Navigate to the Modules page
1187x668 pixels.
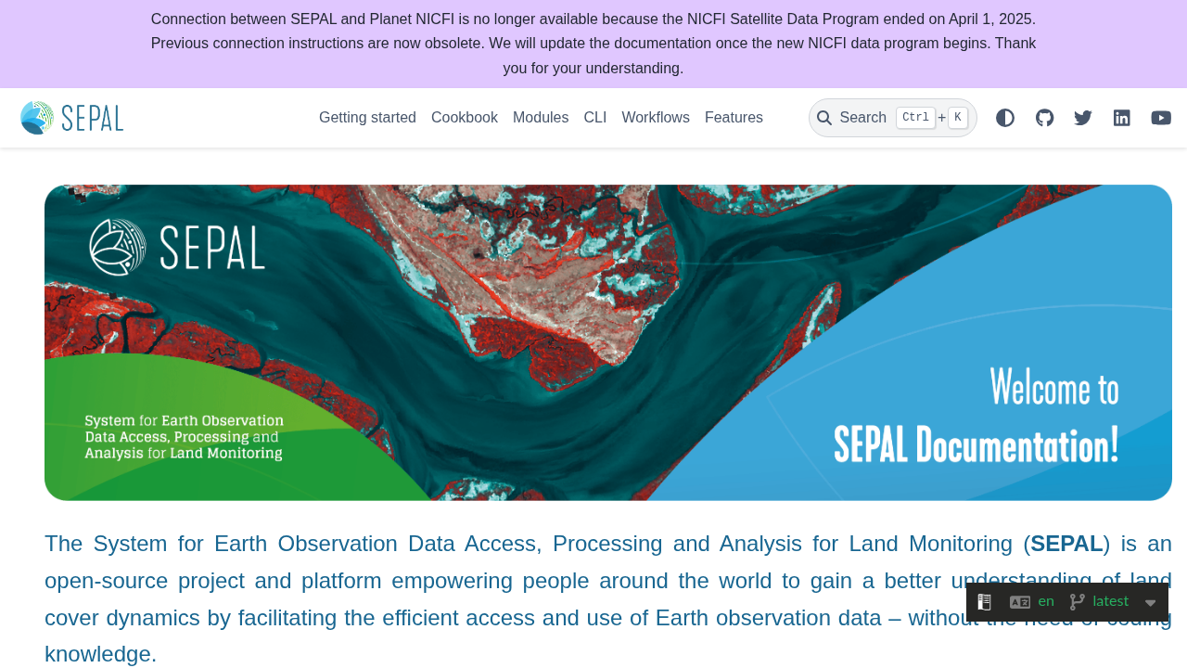tap(541, 118)
